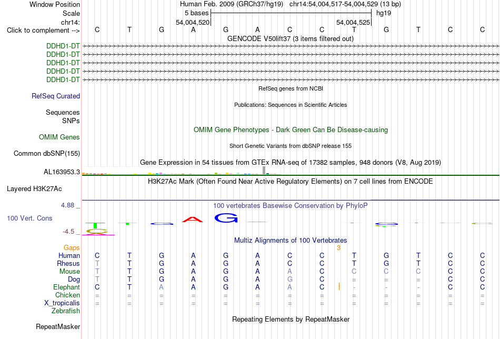This screenshot has height=339, width=500.
Task: Click 'RefSeq genes from NCBI' title
Action: [291, 88]
